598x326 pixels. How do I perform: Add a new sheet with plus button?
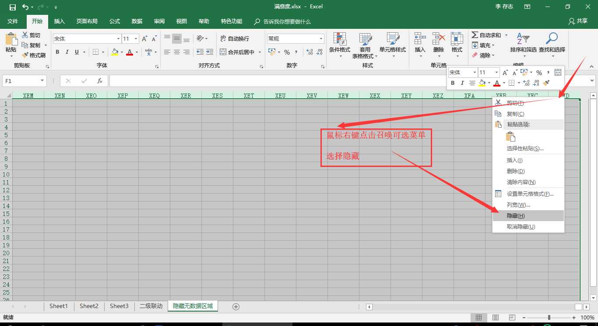(236, 307)
